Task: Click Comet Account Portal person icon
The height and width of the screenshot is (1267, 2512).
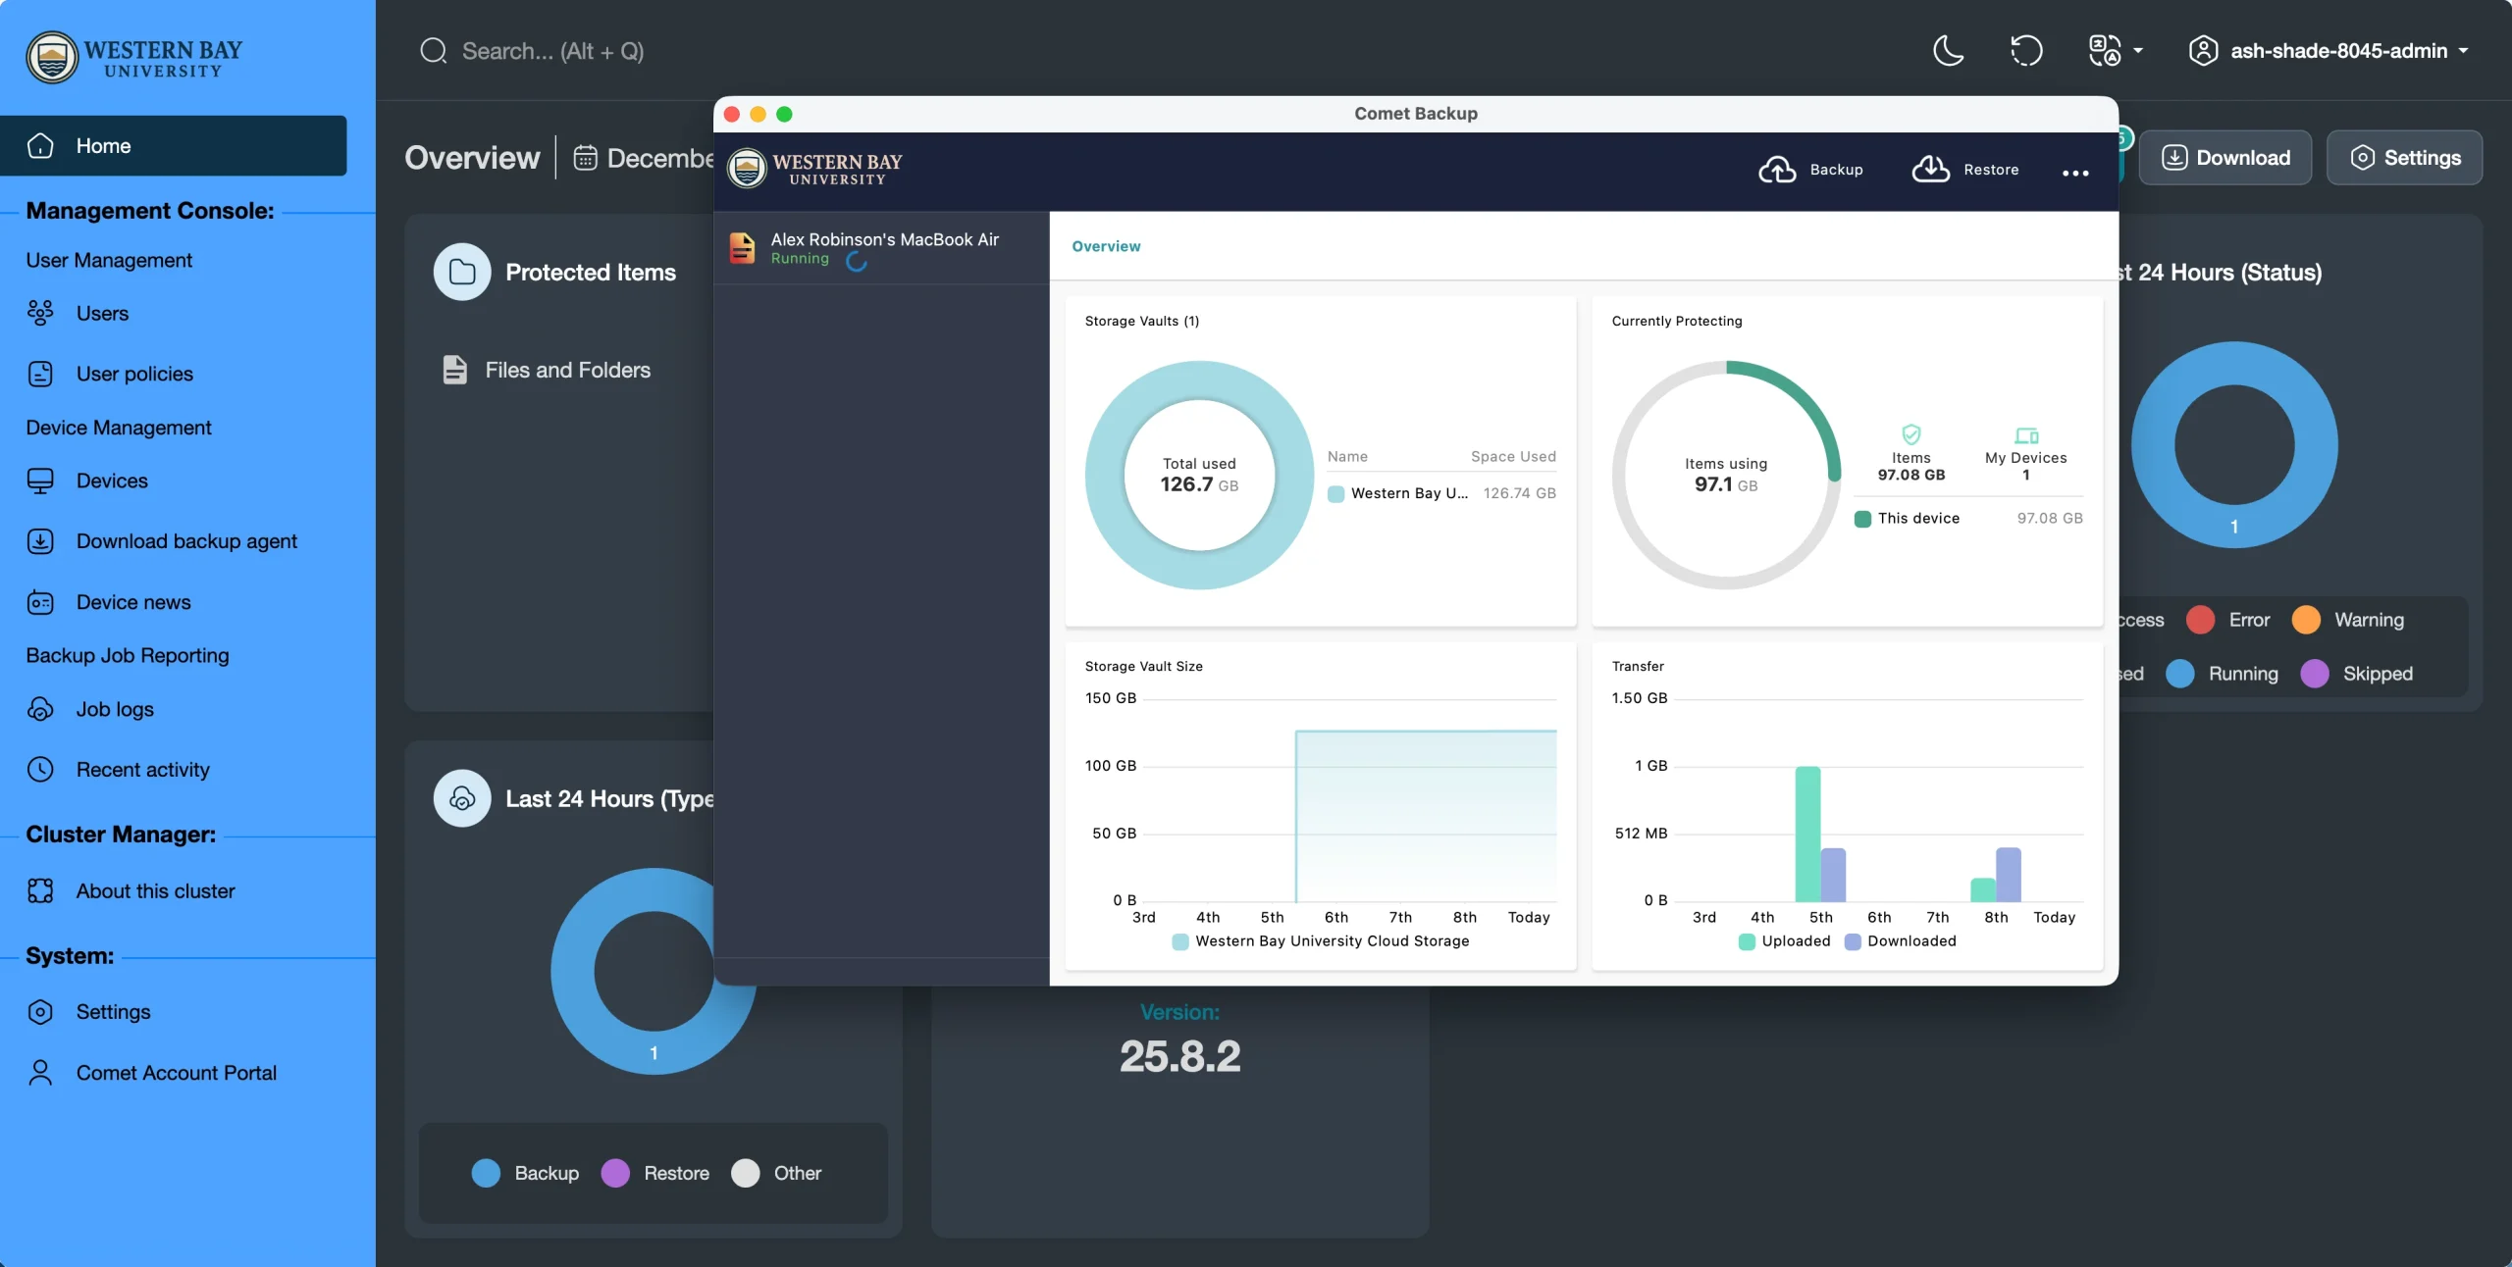Action: (40, 1073)
